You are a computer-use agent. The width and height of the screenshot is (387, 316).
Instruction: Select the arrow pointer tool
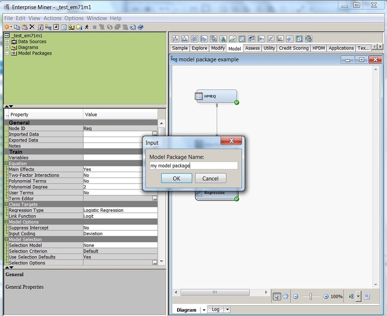(x=277, y=296)
